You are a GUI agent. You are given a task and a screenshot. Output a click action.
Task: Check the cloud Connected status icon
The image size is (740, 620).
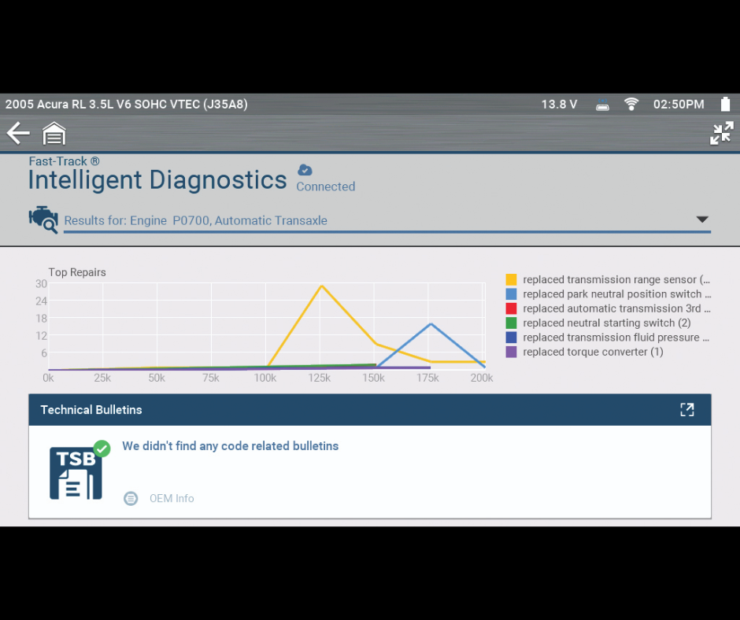click(305, 170)
